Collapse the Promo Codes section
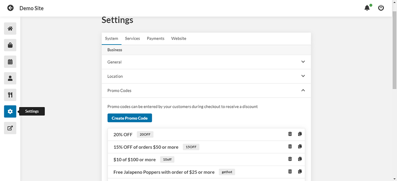Image resolution: width=397 pixels, height=181 pixels. tap(206, 90)
